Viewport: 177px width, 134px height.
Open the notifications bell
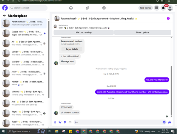(x=163, y=8)
